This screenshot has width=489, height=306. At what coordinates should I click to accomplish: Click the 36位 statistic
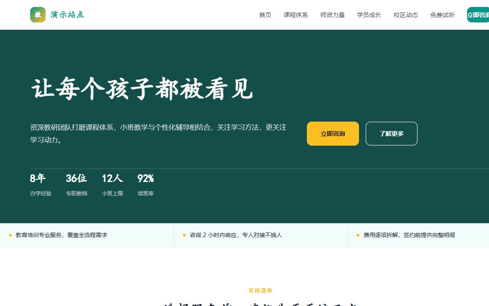[x=76, y=178]
